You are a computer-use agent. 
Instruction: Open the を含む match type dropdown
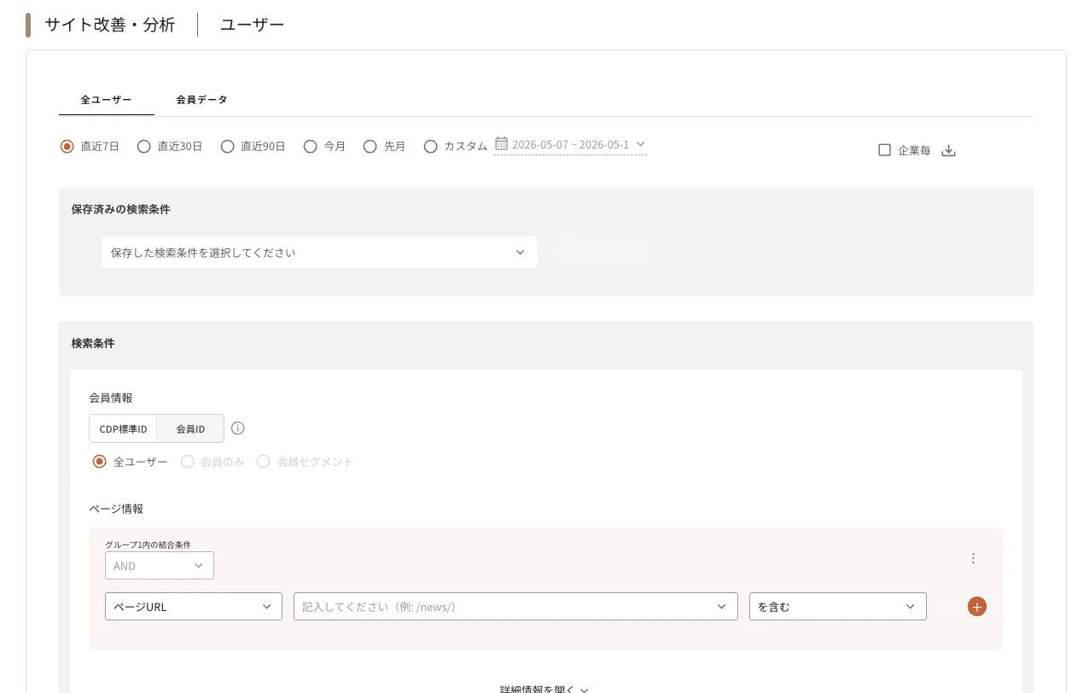pos(838,607)
